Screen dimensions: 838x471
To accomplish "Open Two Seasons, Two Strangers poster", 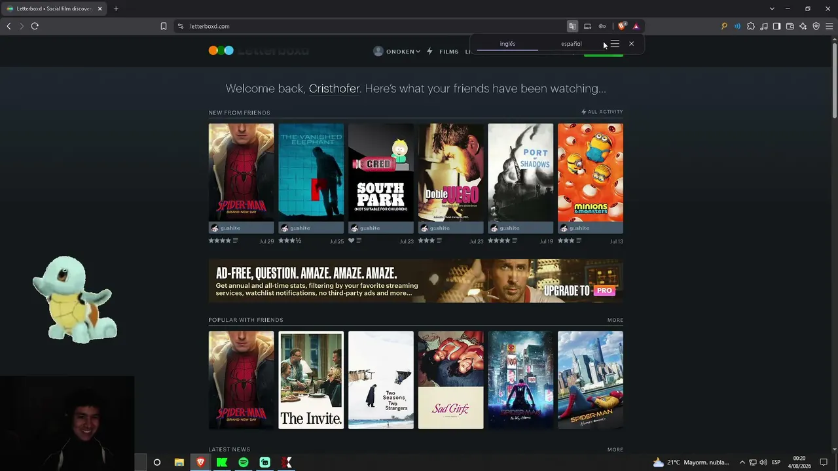I will (381, 380).
